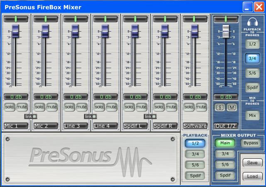
Task: Click the headphones icon
Action: 252,22
